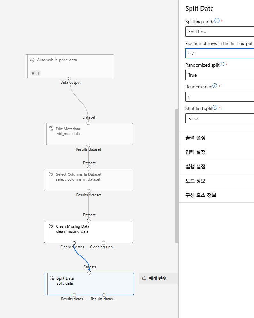Image resolution: width=254 pixels, height=318 pixels.
Task: Click the Fraction of rows input field
Action: (220, 53)
